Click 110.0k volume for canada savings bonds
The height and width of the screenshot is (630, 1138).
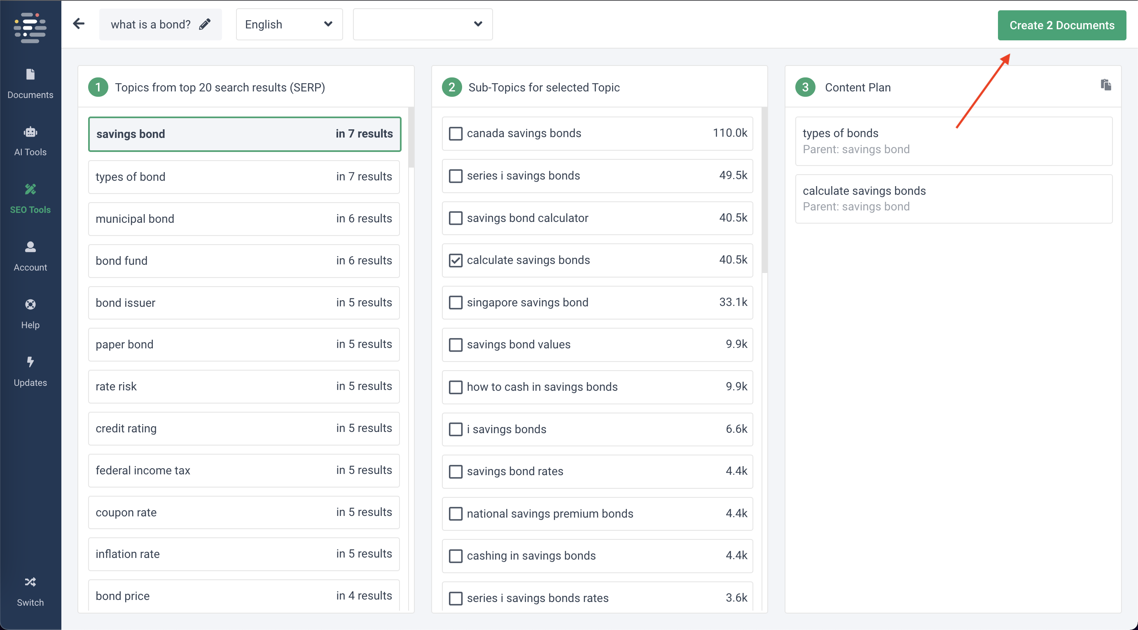pyautogui.click(x=730, y=133)
